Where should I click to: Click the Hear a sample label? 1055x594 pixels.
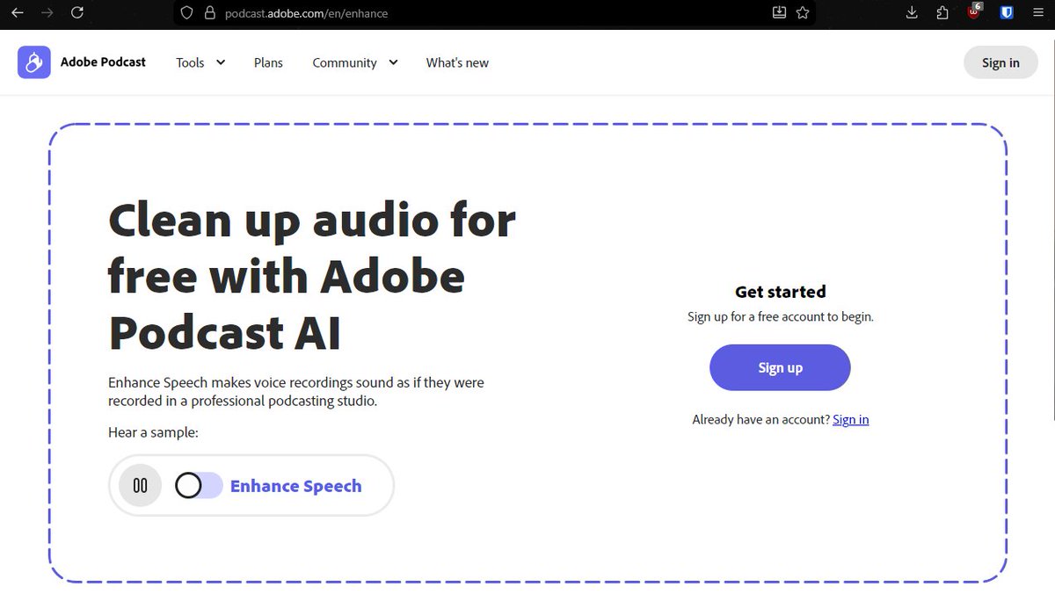tap(153, 432)
